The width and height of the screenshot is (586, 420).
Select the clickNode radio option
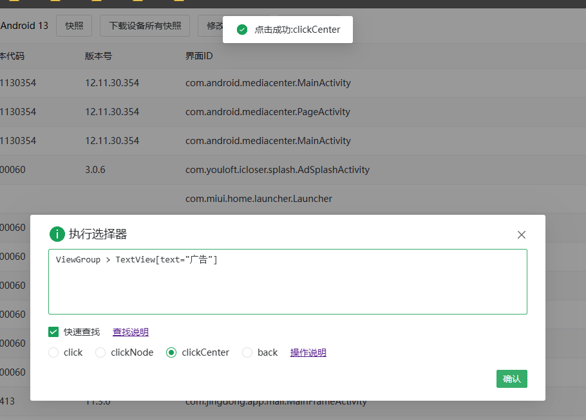pos(100,352)
